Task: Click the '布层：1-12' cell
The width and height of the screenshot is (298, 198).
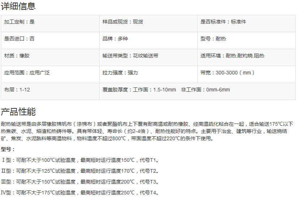Action: 50,91
